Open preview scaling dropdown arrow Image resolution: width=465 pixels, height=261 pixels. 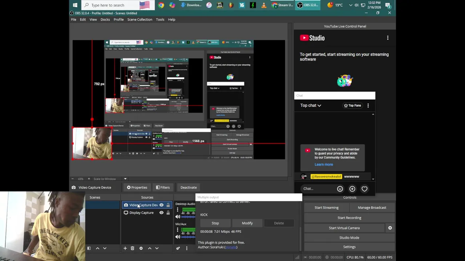[125, 179]
